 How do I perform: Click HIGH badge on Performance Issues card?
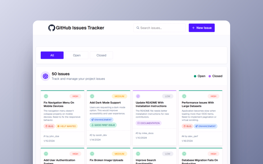[213, 96]
